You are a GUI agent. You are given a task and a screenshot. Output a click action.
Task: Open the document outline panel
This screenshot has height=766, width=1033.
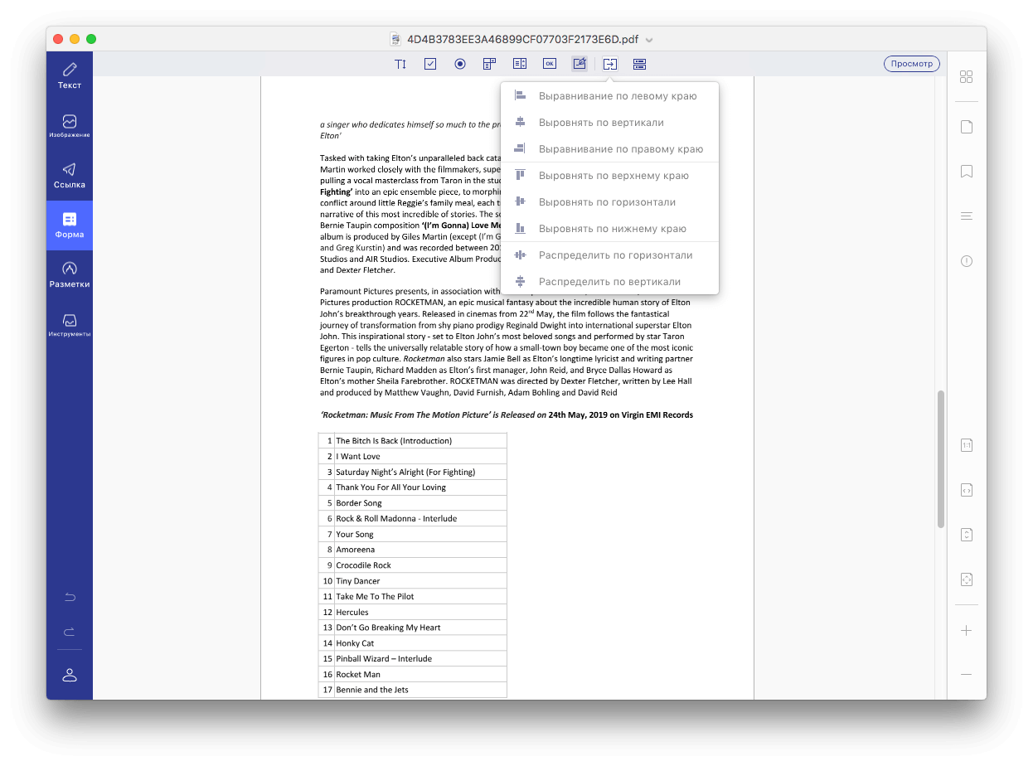click(x=966, y=215)
